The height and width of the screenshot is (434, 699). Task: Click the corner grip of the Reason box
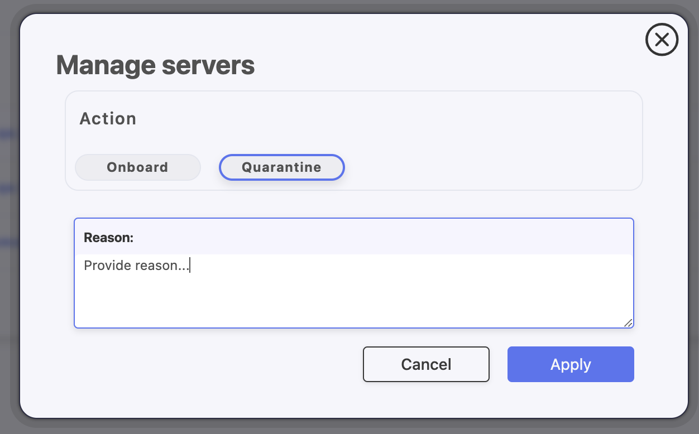pyautogui.click(x=628, y=322)
